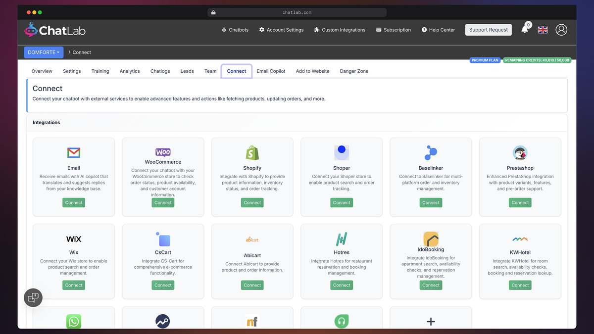Image resolution: width=594 pixels, height=334 pixels.
Task: Switch to the Add to Website tab
Action: tap(312, 71)
